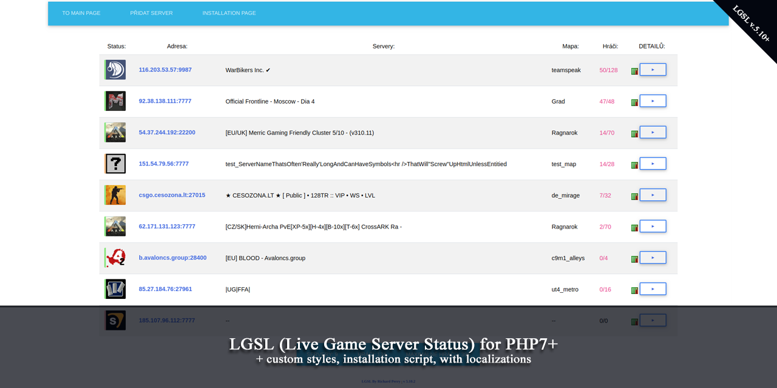
Task: Click player count 7/32
Action: click(605, 195)
